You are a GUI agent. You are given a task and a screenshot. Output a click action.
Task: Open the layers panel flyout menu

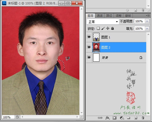coord(148,15)
